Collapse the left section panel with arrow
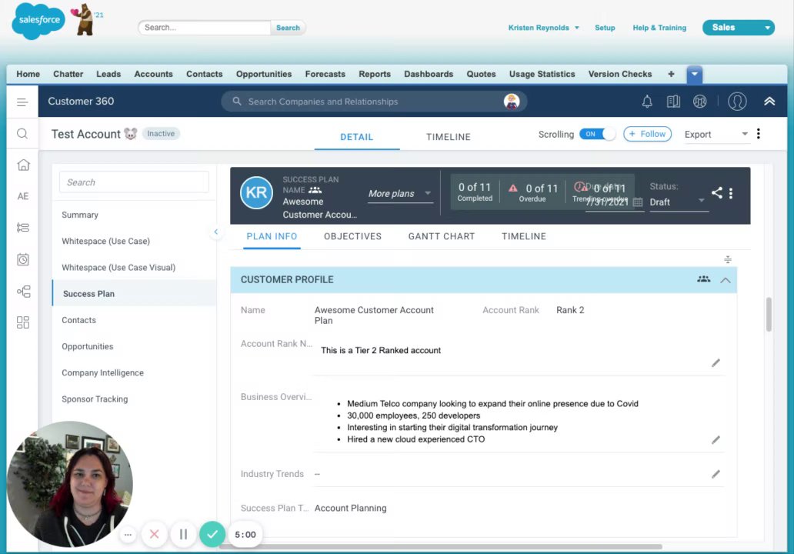The width and height of the screenshot is (794, 554). pos(215,232)
